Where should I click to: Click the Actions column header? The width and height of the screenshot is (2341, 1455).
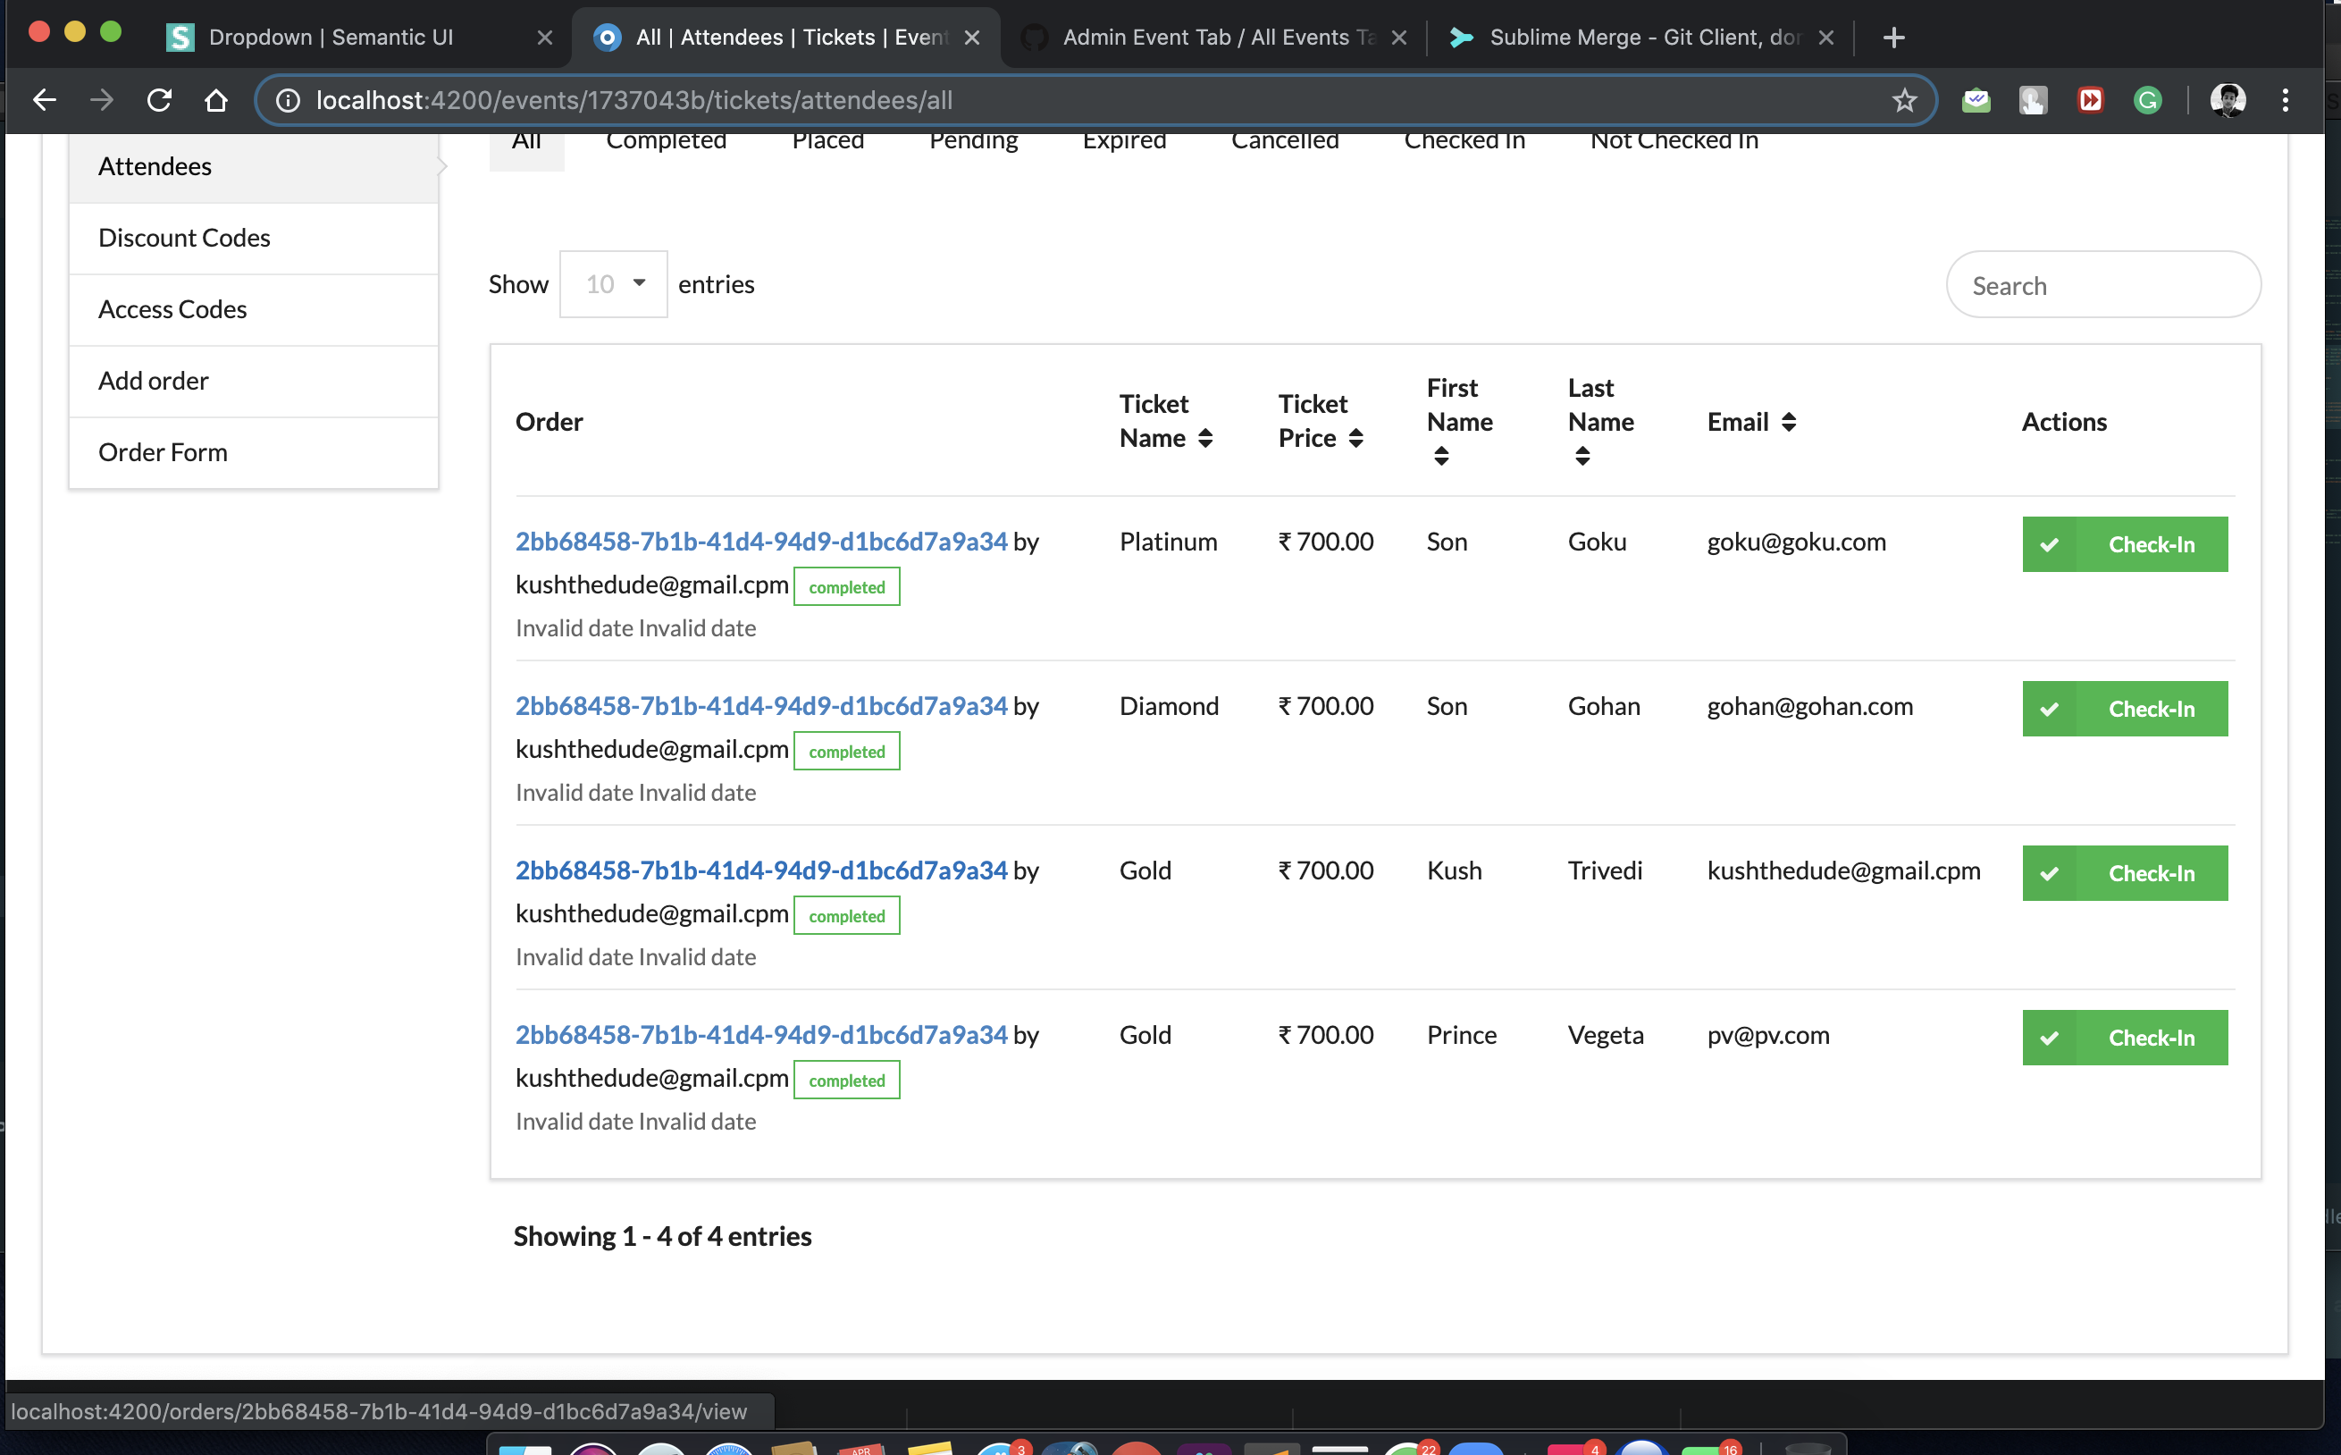[x=2063, y=422]
